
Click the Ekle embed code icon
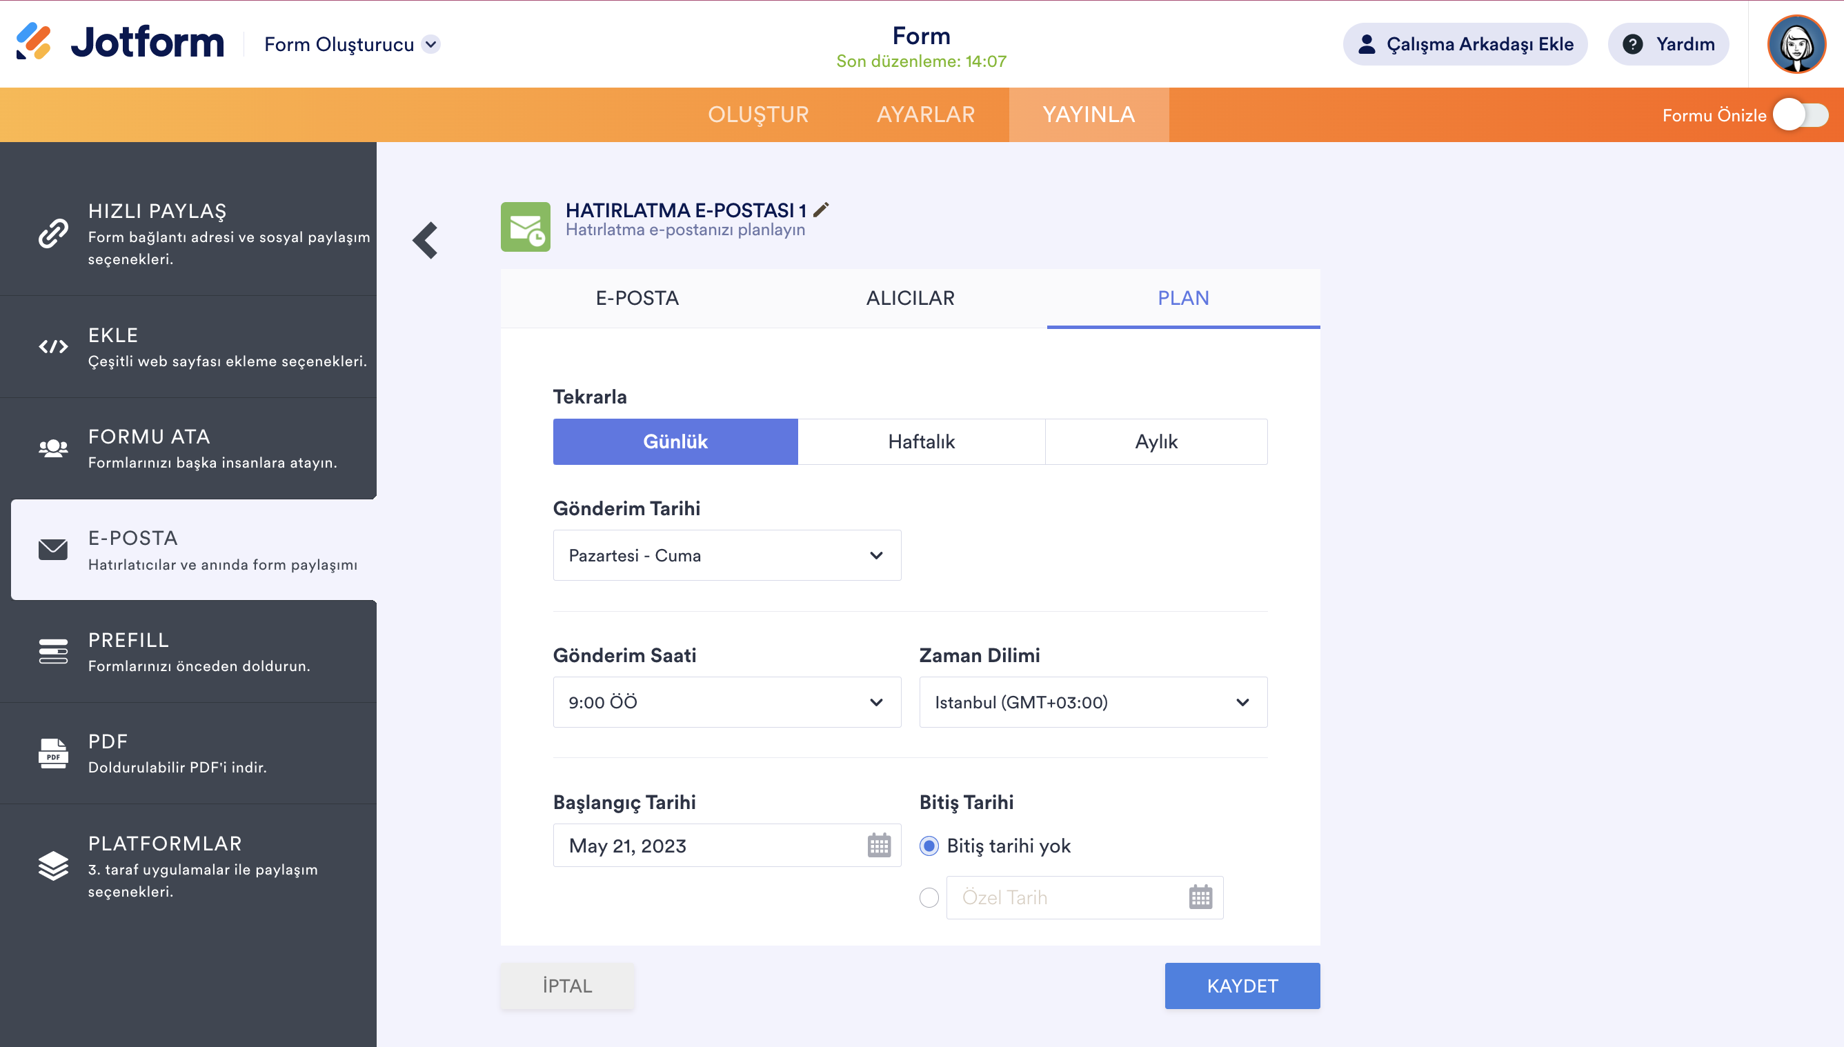click(x=53, y=347)
